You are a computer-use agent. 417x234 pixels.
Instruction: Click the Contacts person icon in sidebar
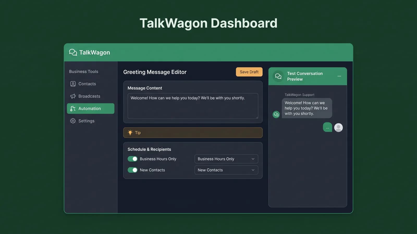coord(73,84)
